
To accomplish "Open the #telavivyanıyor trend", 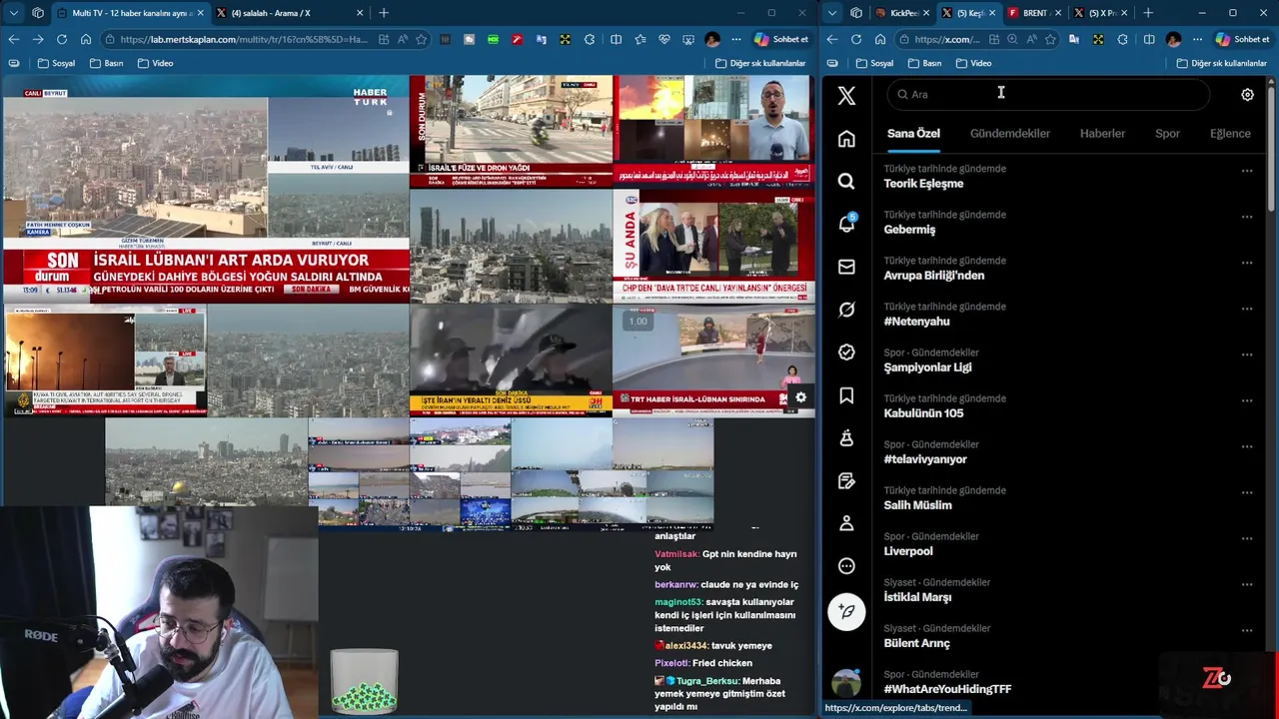I will point(925,459).
